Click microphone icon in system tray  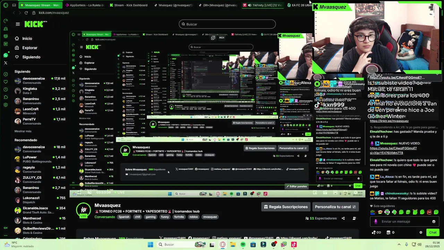click(x=407, y=244)
